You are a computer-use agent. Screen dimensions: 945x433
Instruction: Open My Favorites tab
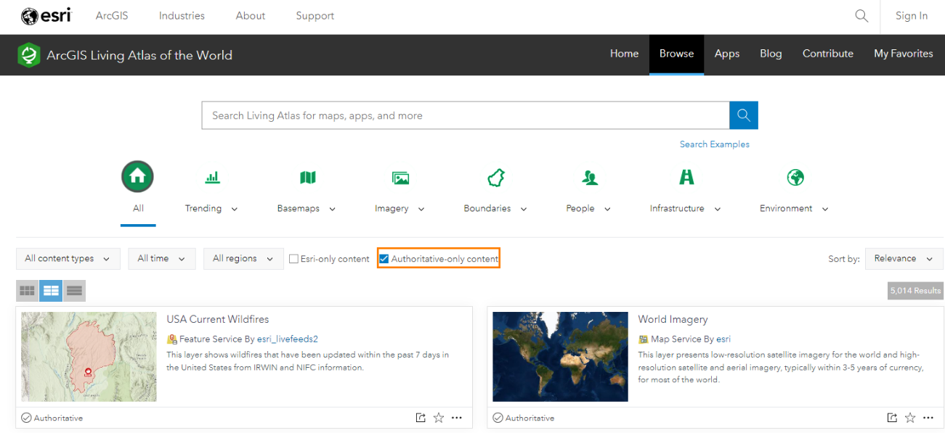click(904, 54)
